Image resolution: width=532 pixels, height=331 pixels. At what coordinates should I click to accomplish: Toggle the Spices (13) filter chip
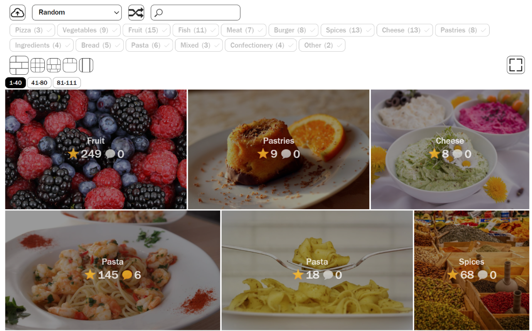347,30
